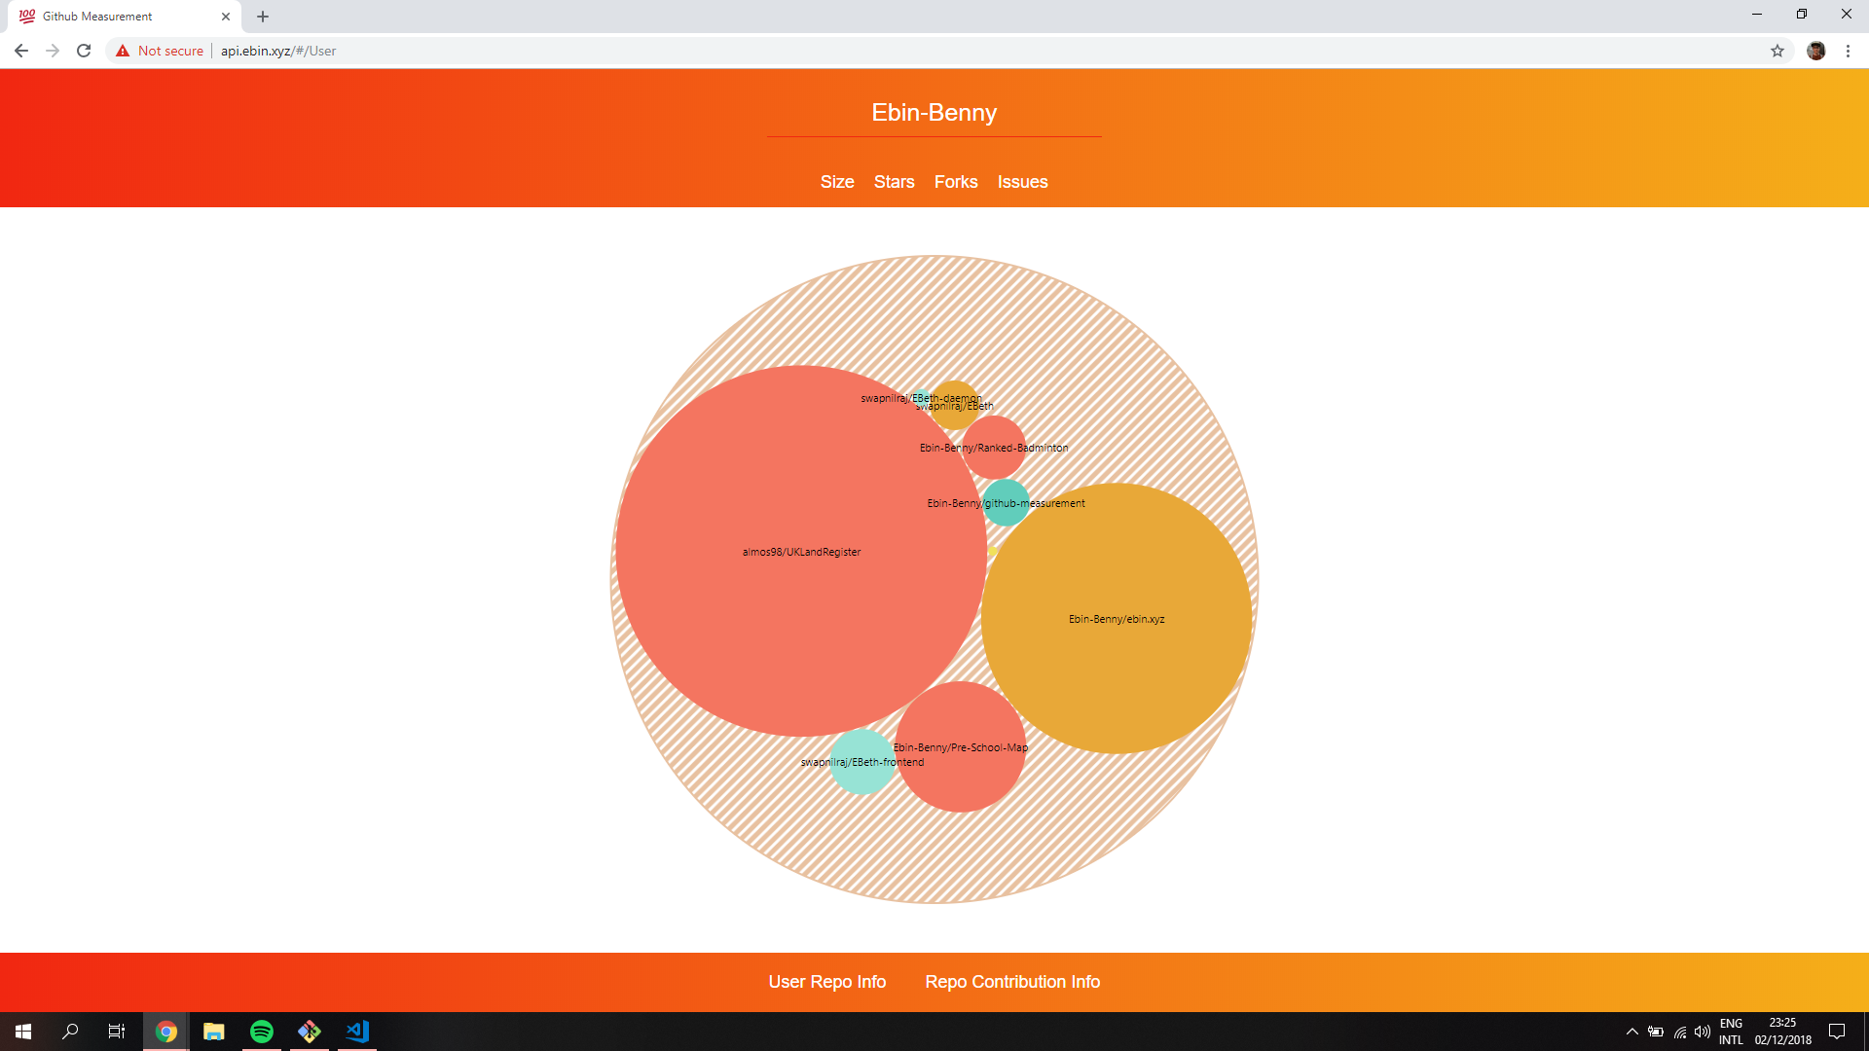Open User Repo Info link
This screenshot has width=1869, height=1051.
tap(826, 982)
